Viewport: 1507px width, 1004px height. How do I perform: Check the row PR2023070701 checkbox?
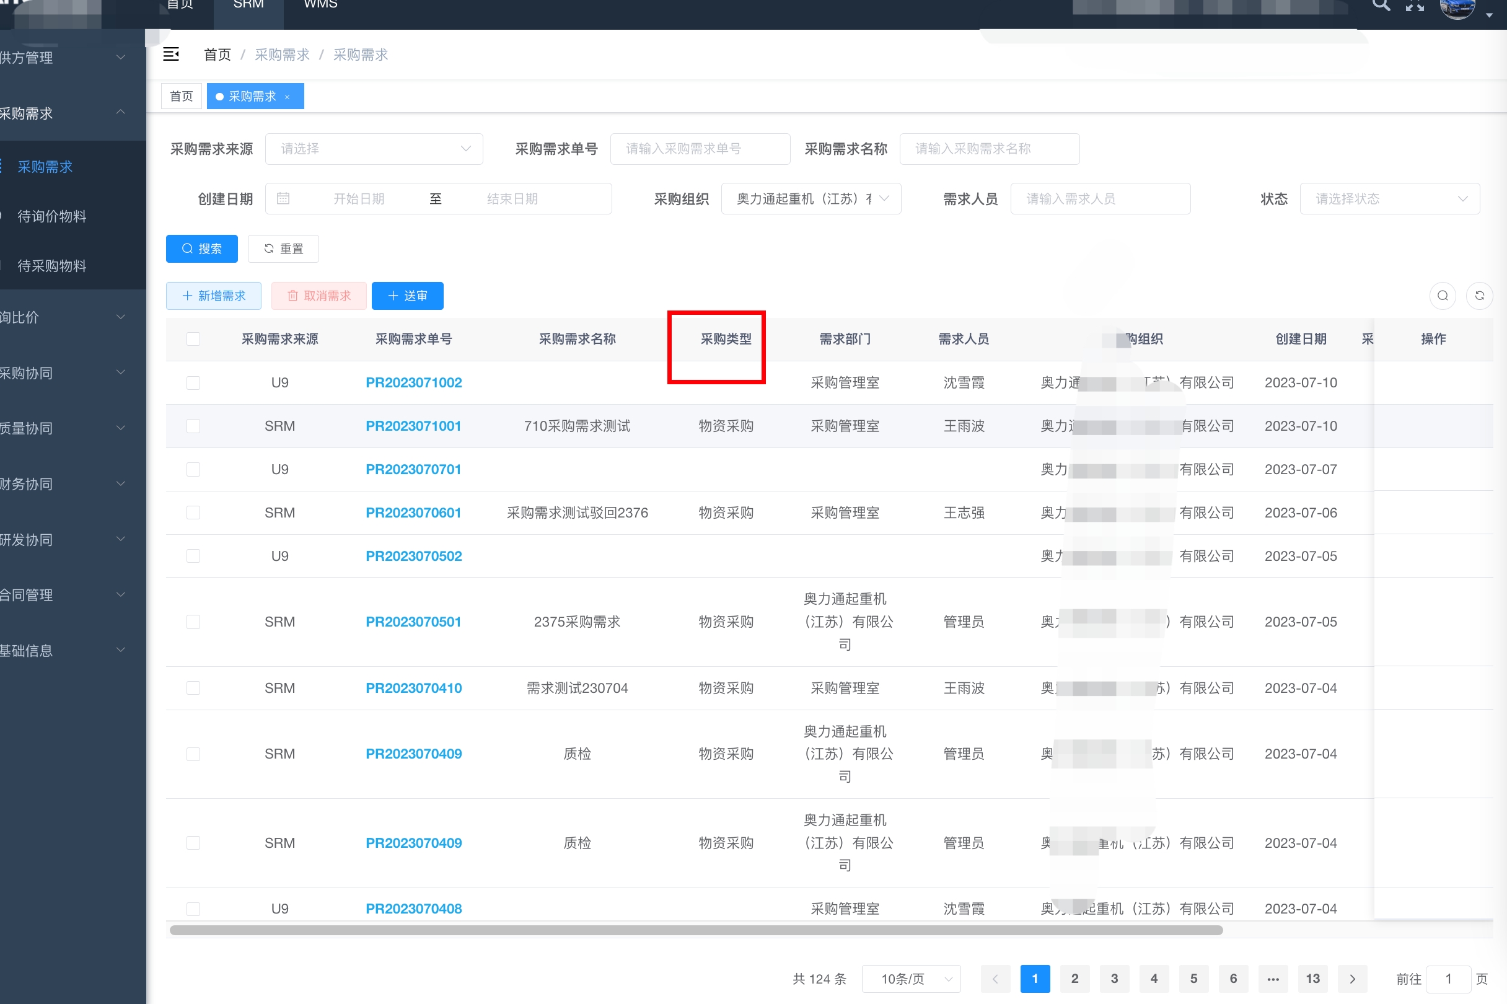click(x=193, y=469)
